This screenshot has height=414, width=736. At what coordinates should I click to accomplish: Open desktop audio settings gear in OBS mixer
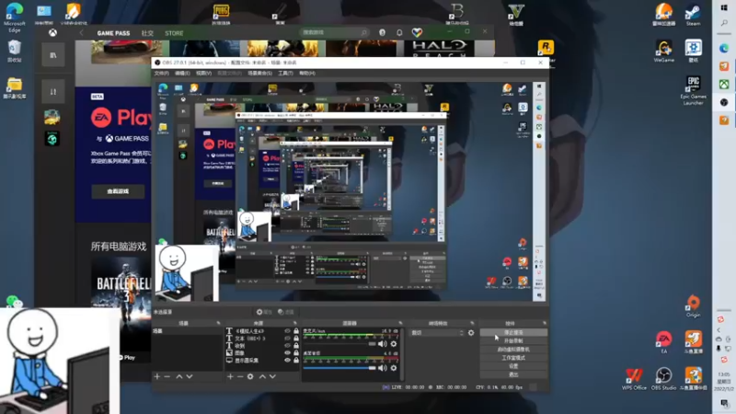[x=394, y=368]
